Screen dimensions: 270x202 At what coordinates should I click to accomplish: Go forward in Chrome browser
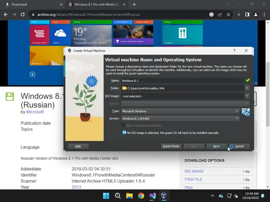coord(14,15)
